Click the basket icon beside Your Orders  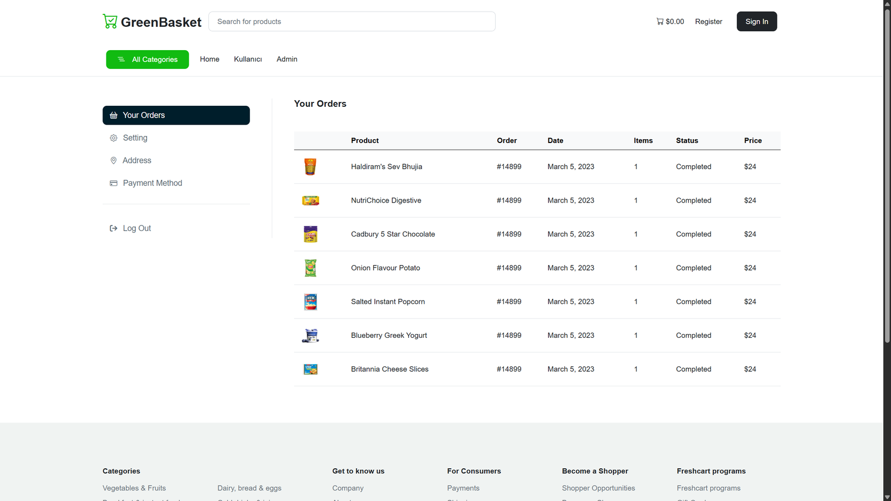tap(114, 115)
